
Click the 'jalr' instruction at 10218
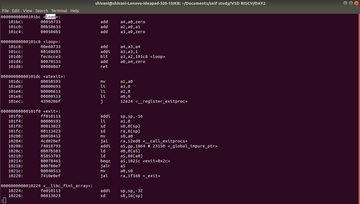click(105, 166)
